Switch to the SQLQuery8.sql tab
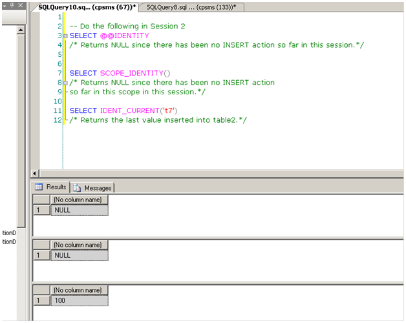406x323 pixels. (x=191, y=7)
